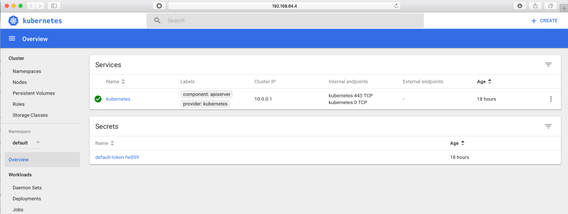Click kubernetes:0 TCP internal endpoint

[x=348, y=102]
